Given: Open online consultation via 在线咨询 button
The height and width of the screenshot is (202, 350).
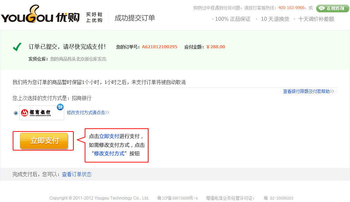Looking at the screenshot, I should (330, 8).
